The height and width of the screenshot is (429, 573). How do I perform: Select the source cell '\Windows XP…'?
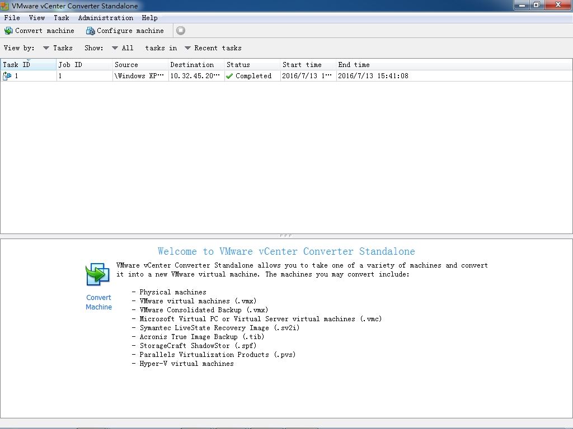140,76
